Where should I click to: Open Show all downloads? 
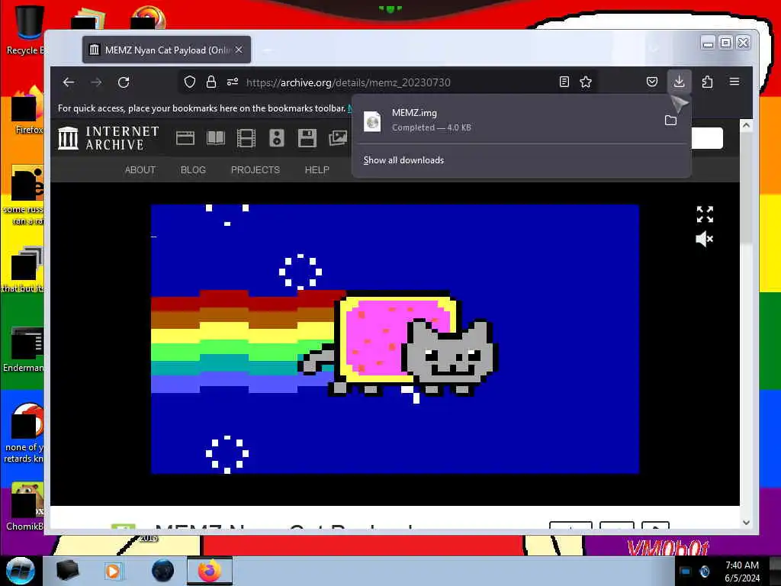point(403,160)
